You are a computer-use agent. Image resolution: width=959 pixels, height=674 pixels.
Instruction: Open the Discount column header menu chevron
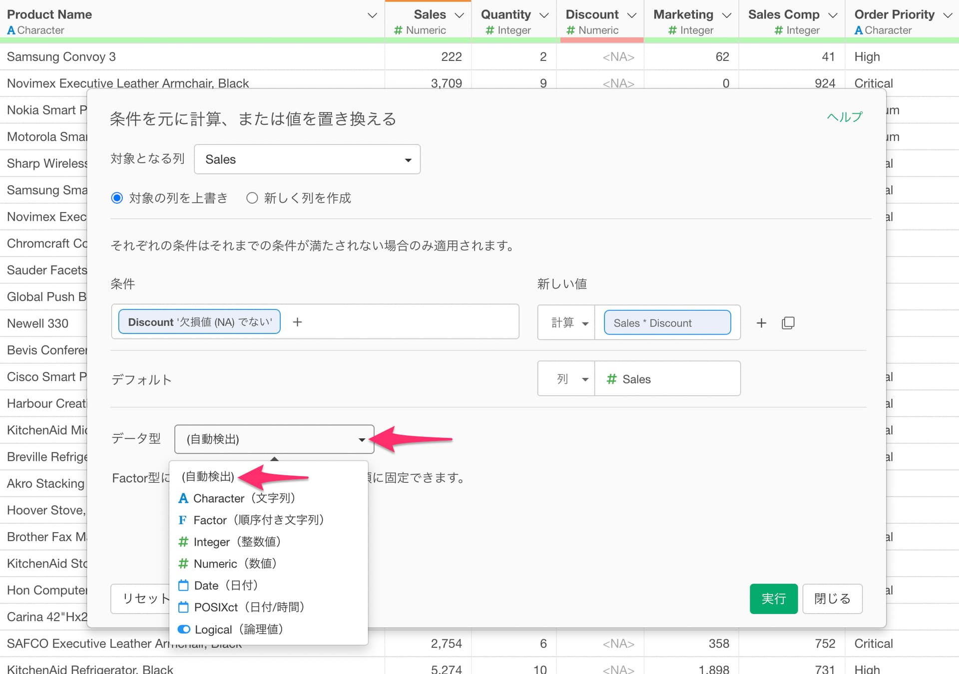[x=632, y=15]
